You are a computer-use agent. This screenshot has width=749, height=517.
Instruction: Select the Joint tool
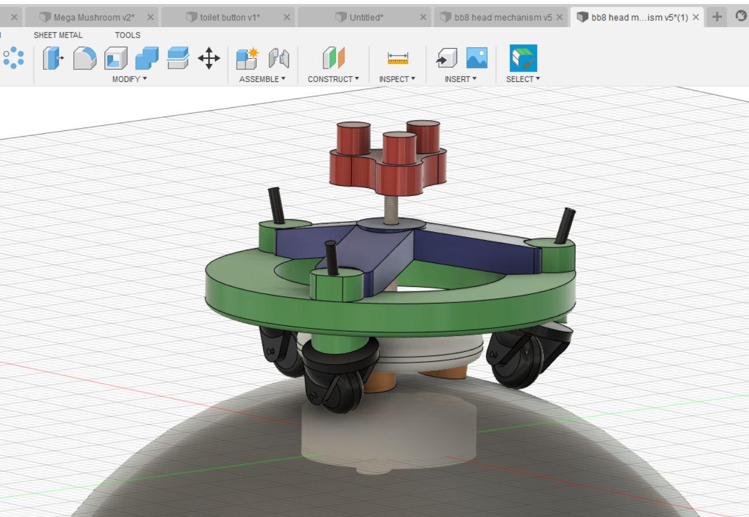pos(278,59)
